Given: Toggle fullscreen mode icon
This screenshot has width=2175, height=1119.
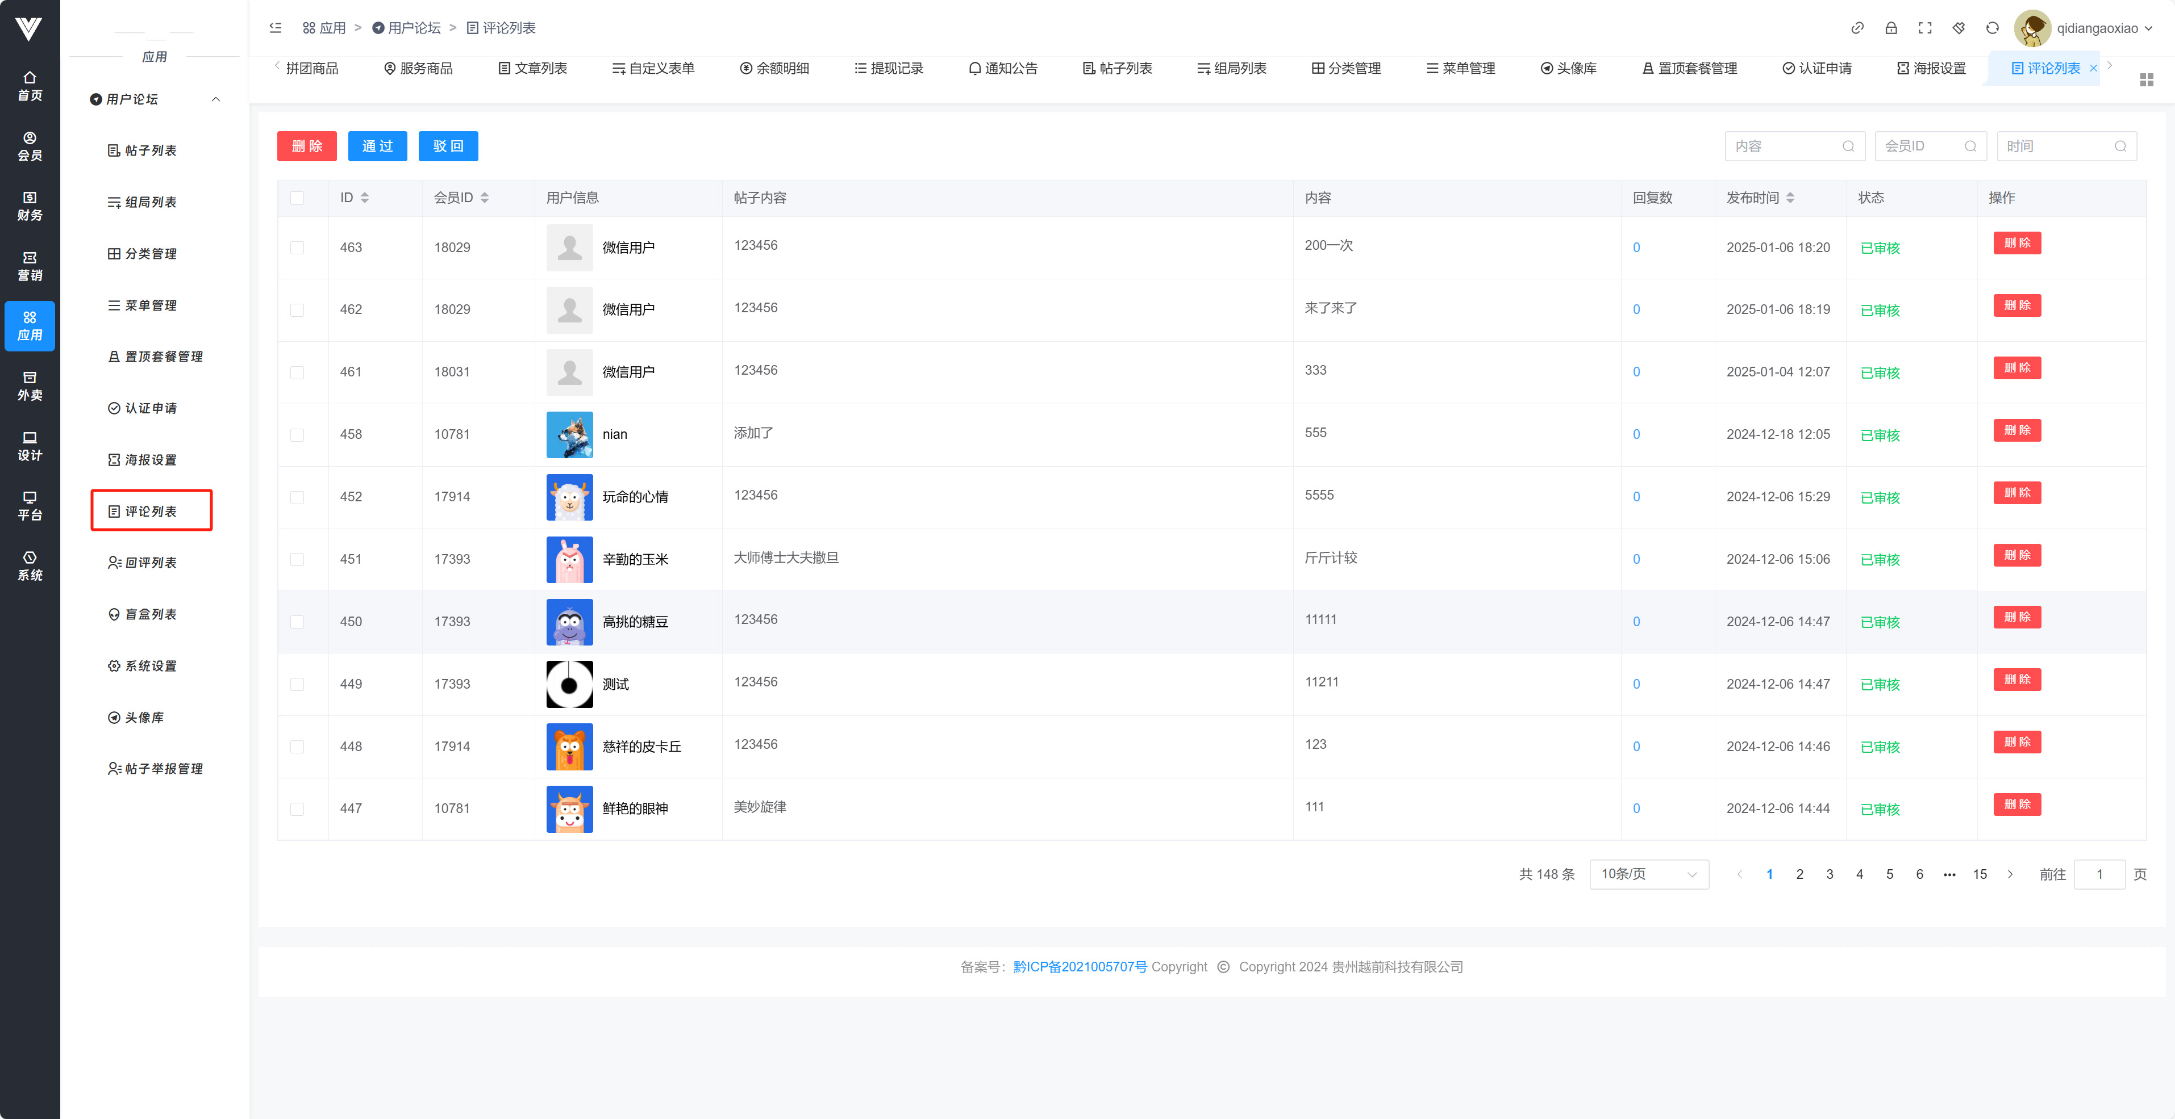Looking at the screenshot, I should tap(1924, 28).
